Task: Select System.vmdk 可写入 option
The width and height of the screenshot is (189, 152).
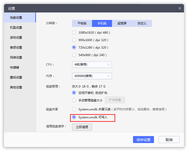Action: coord(74,117)
